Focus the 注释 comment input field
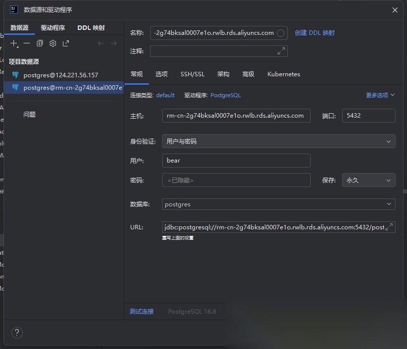407x349 pixels. click(218, 51)
